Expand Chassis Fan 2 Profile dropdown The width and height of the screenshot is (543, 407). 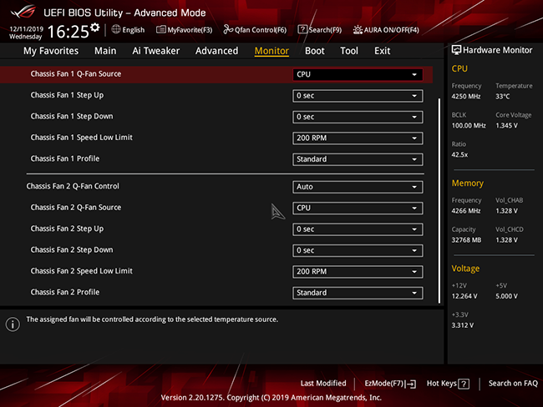point(358,293)
